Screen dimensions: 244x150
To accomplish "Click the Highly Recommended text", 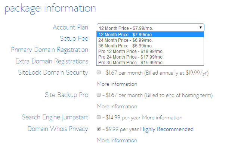I will point(167,129).
